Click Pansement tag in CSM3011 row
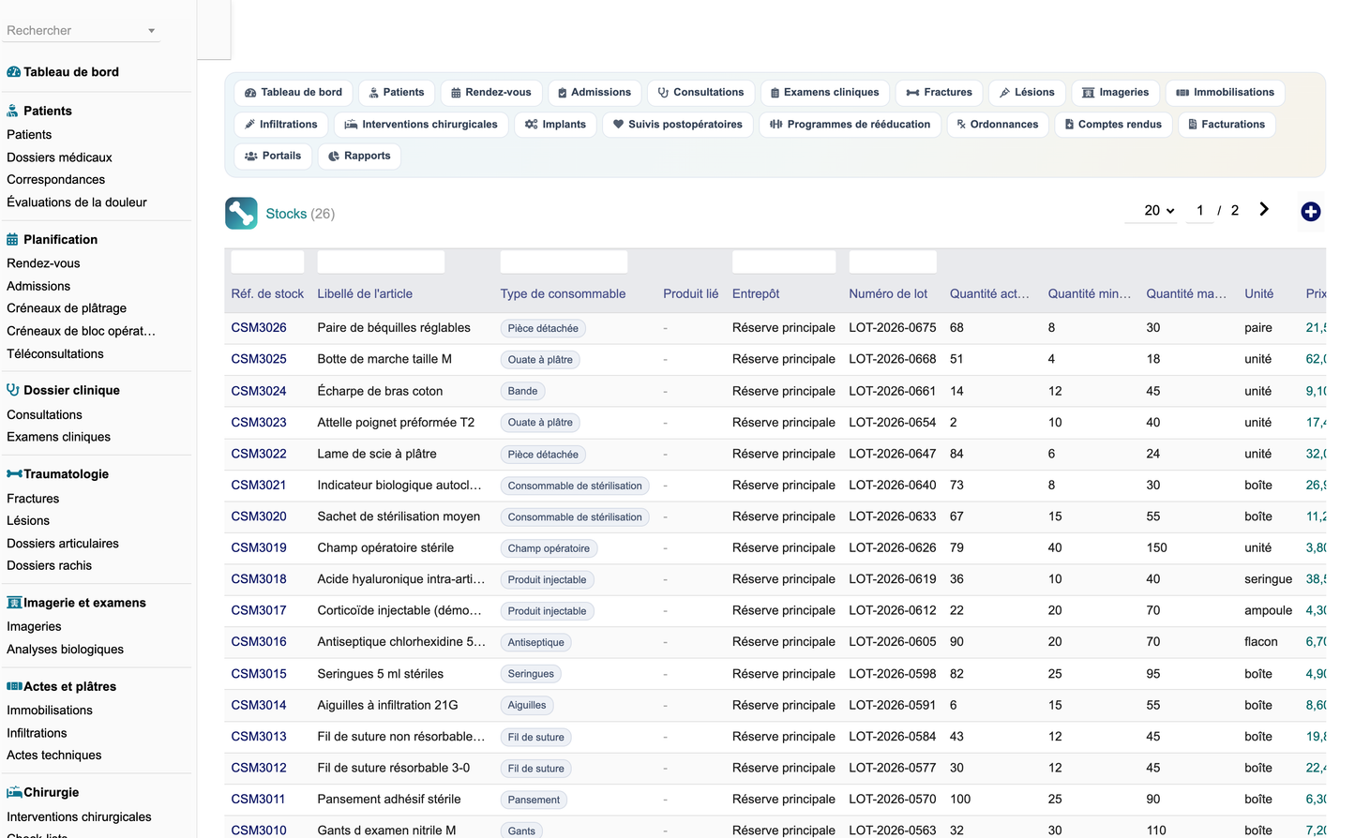The width and height of the screenshot is (1355, 838). click(x=534, y=801)
